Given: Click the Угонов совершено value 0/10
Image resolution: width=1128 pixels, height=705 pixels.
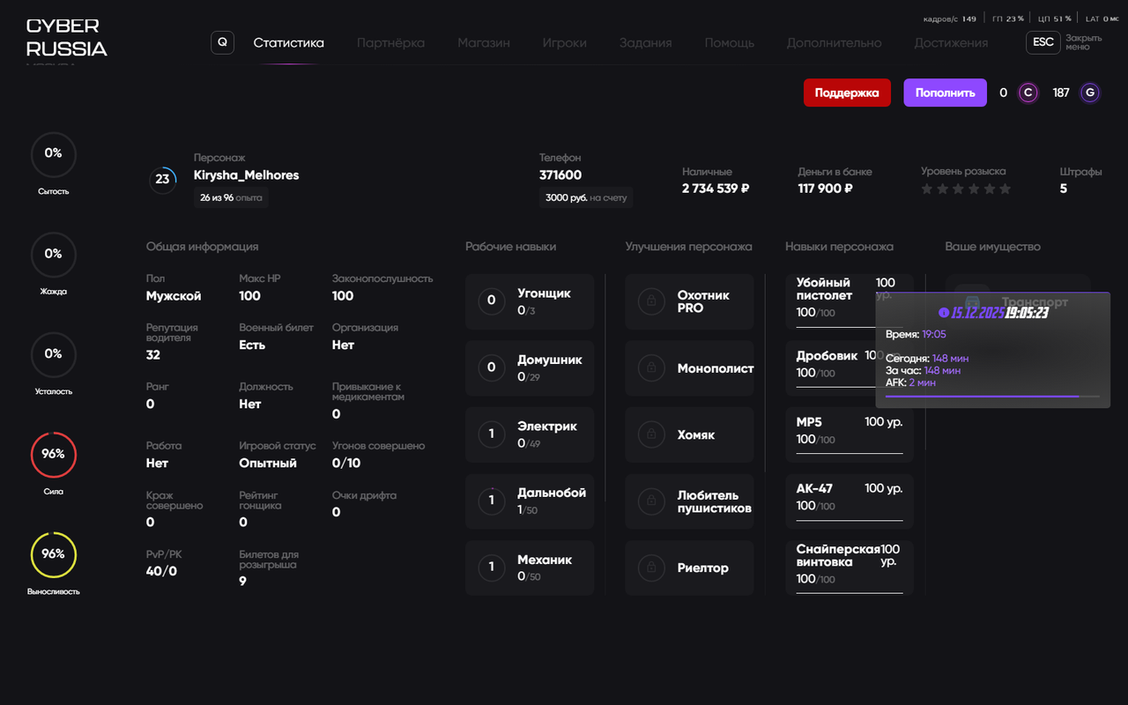Looking at the screenshot, I should coord(346,463).
